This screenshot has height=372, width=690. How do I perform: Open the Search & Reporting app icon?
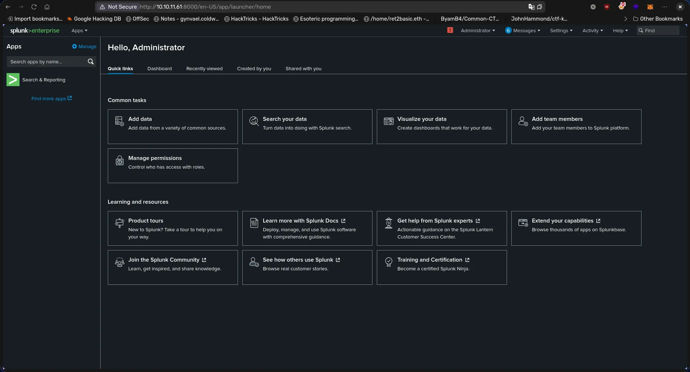(13, 80)
